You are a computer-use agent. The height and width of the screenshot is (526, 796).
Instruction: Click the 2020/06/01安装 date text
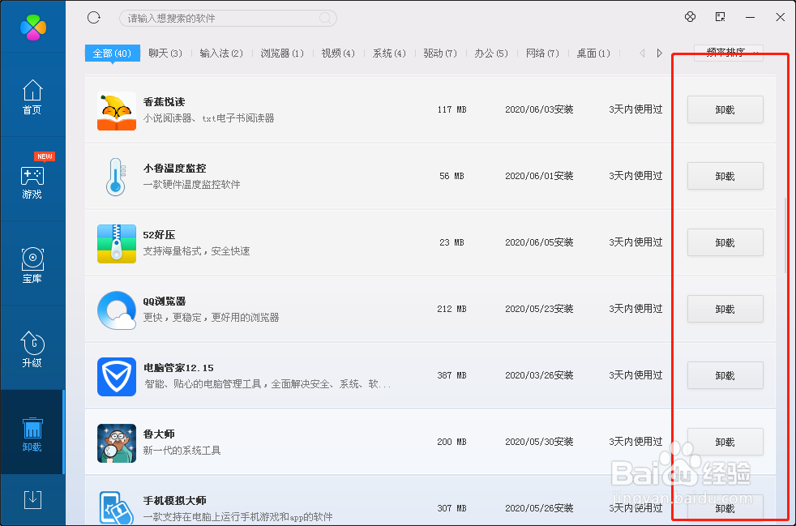click(x=539, y=176)
